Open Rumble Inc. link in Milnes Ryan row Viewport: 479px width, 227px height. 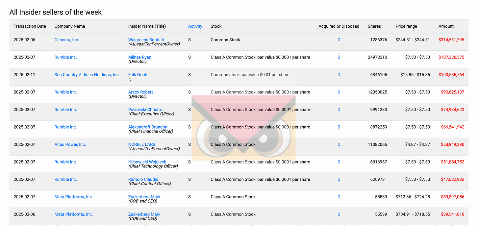pos(66,57)
